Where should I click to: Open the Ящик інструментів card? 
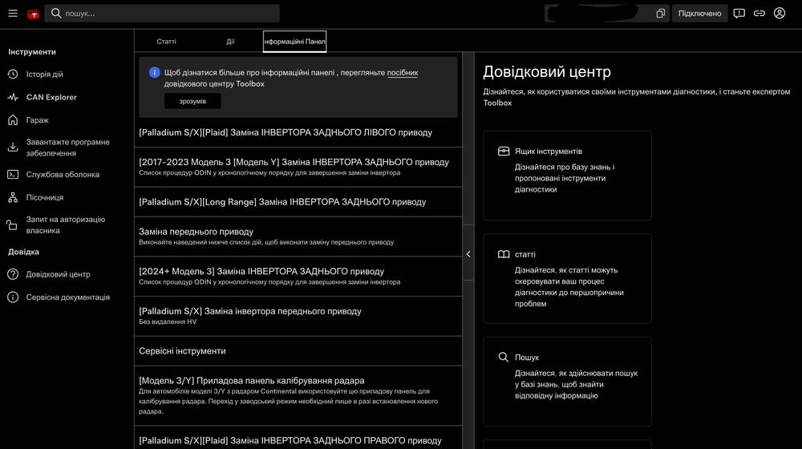tap(567, 176)
